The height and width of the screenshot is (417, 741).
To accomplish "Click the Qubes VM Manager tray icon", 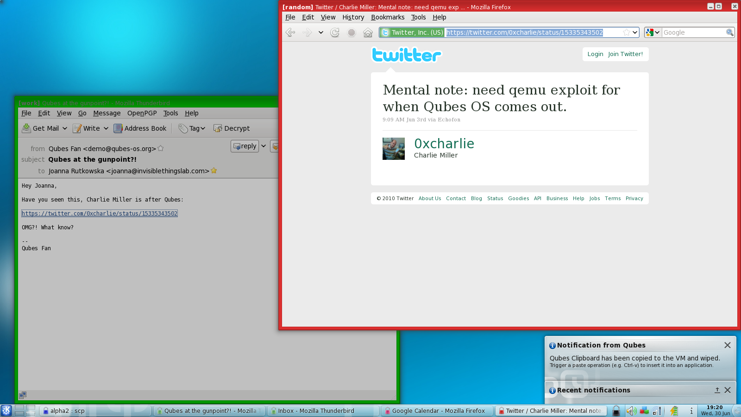I will pyautogui.click(x=644, y=411).
